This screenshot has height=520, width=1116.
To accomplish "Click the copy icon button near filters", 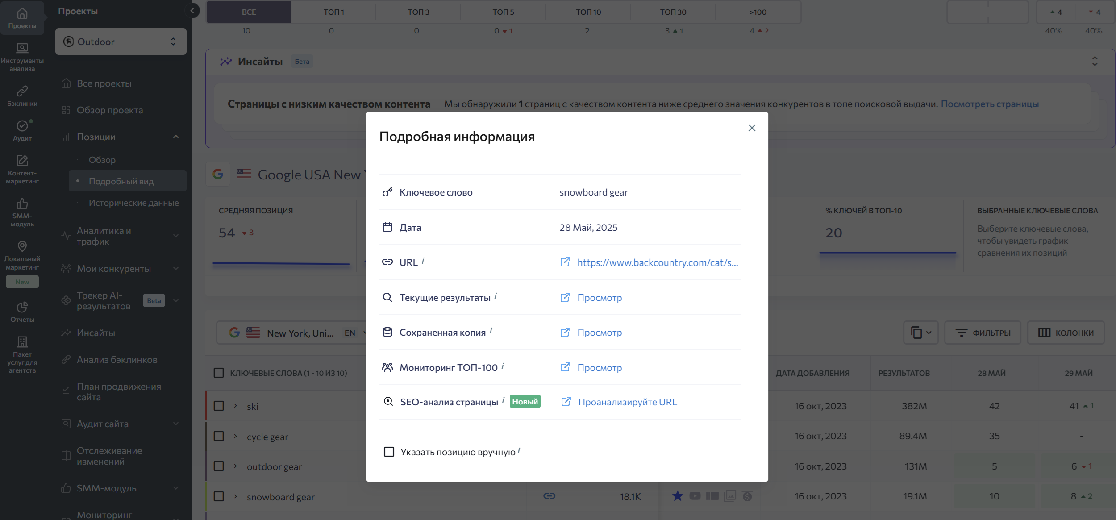I will pyautogui.click(x=920, y=333).
